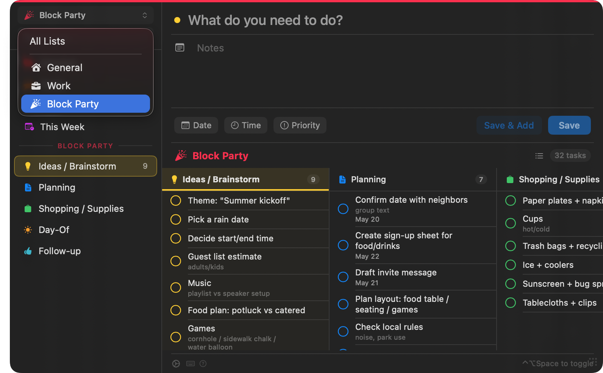Select All Lists in the dropdown menu
Image resolution: width=603 pixels, height=373 pixels.
click(47, 41)
